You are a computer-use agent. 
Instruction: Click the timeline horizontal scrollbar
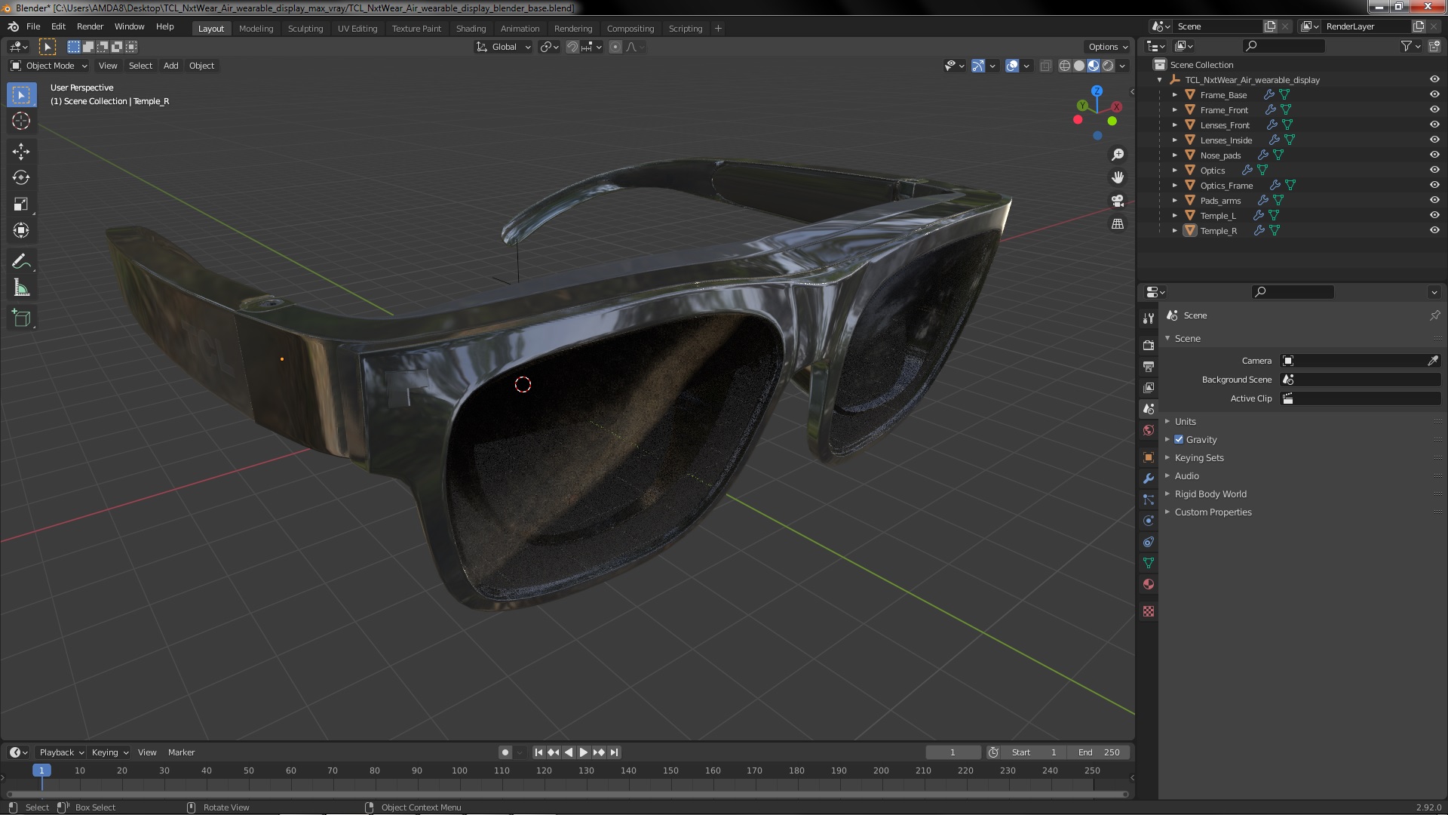(x=567, y=794)
